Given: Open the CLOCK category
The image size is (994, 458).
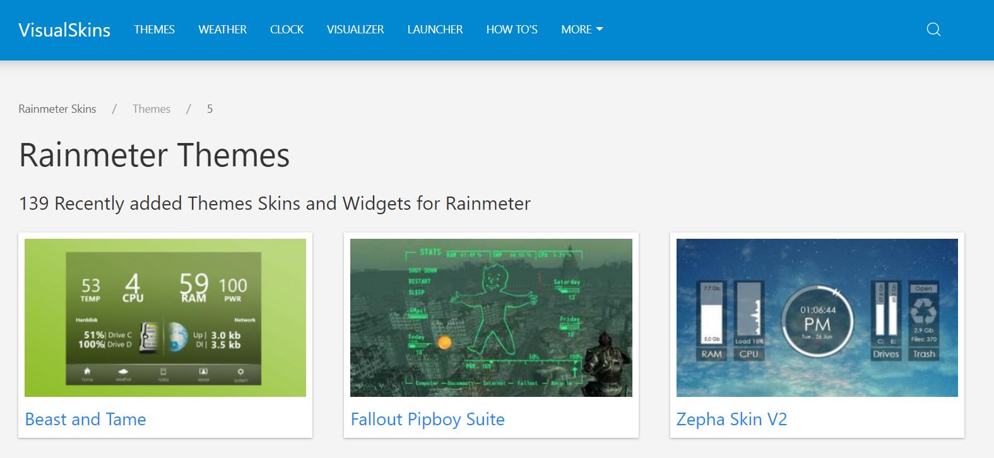Looking at the screenshot, I should point(287,30).
